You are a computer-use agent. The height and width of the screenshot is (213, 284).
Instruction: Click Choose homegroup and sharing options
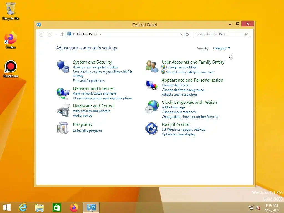(x=103, y=98)
